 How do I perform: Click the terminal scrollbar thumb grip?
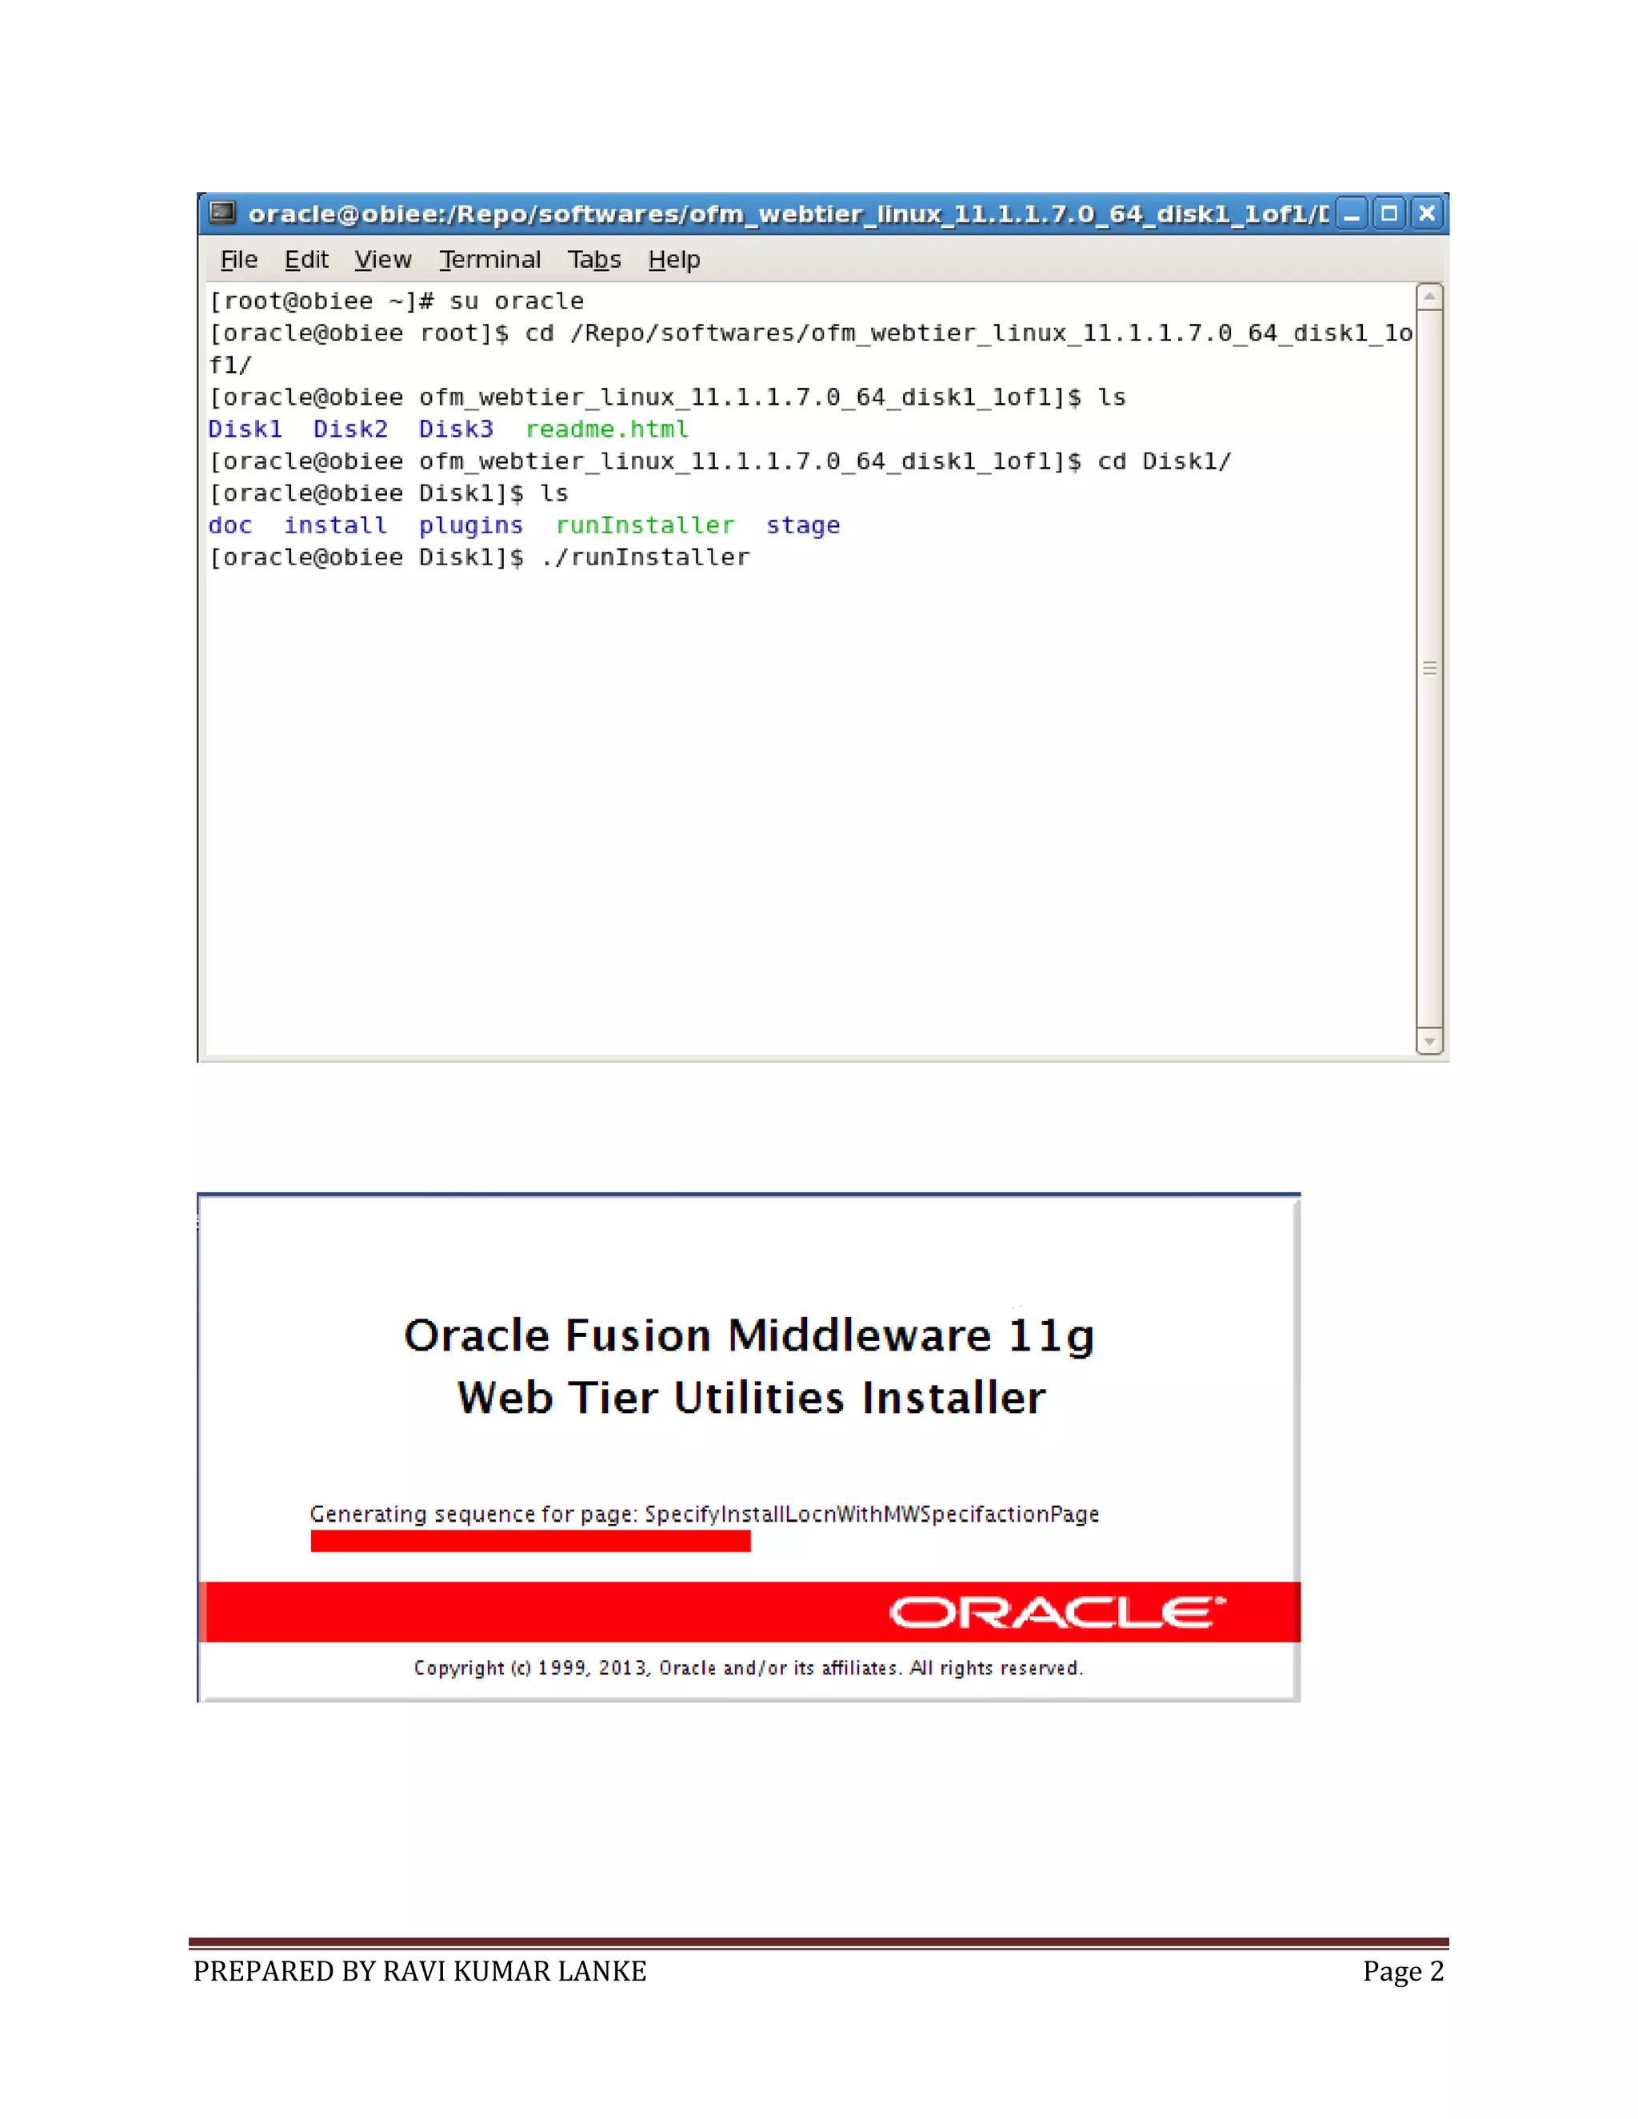(1428, 668)
